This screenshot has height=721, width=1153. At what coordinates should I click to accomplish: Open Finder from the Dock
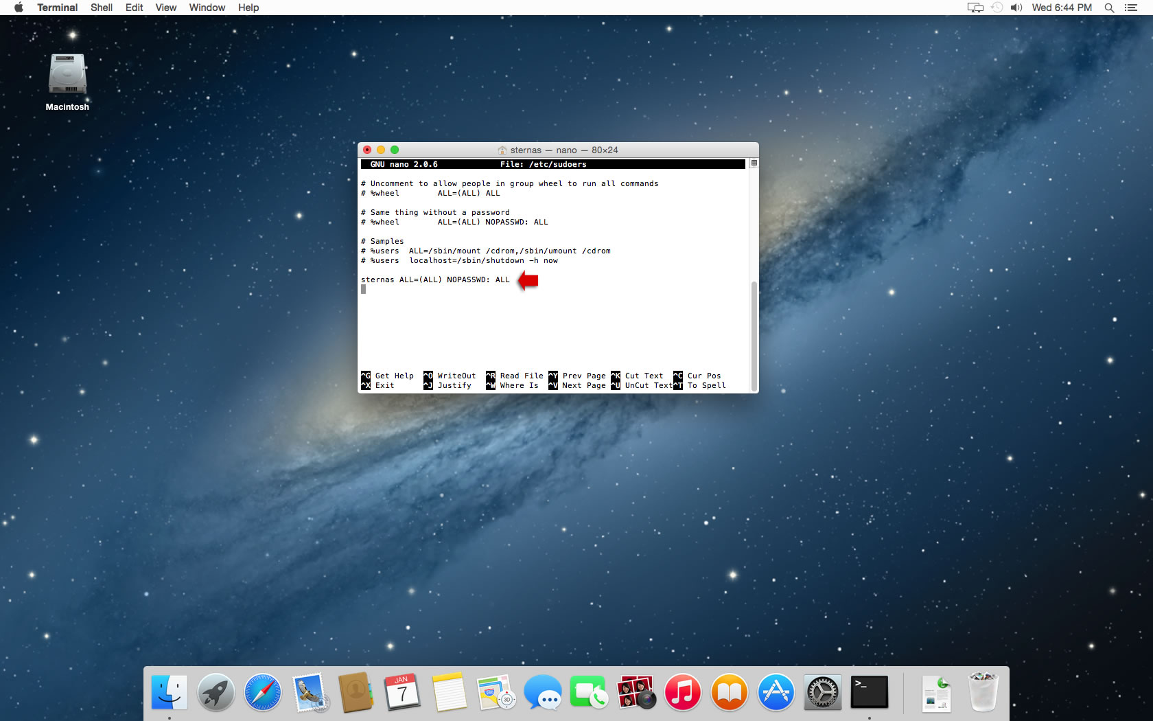point(169,692)
